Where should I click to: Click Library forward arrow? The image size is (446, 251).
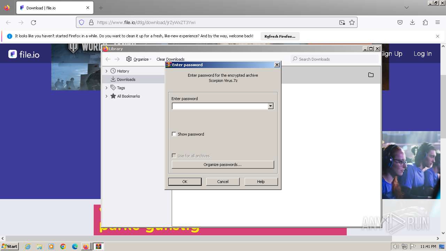117,59
